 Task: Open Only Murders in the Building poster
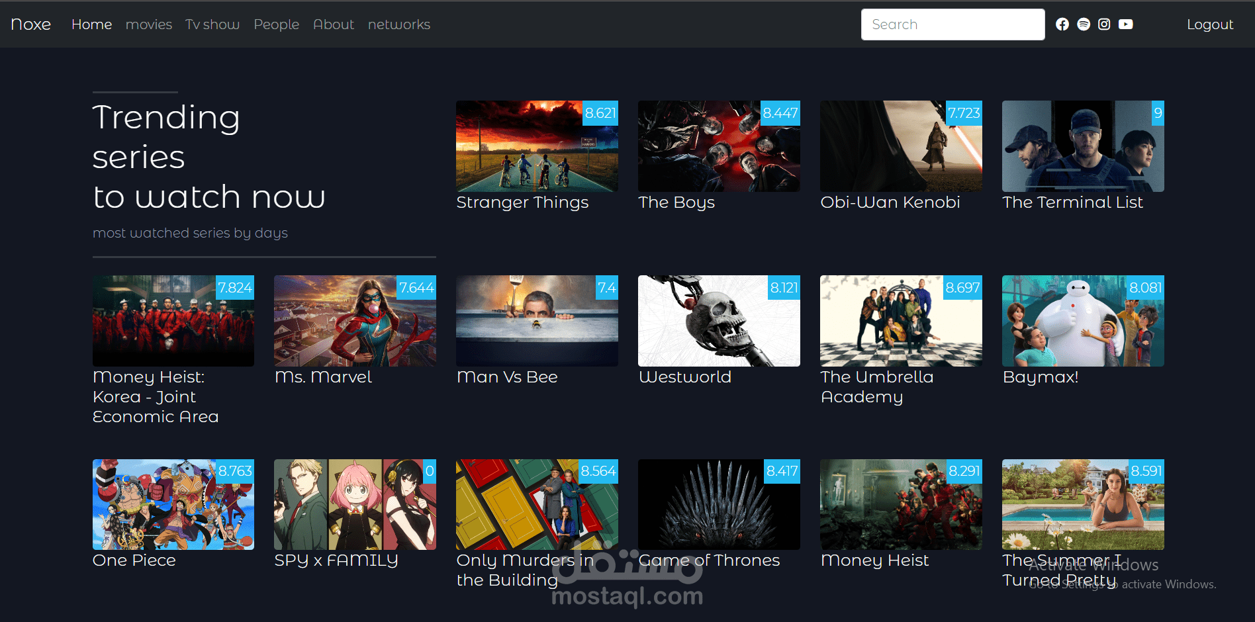[537, 504]
